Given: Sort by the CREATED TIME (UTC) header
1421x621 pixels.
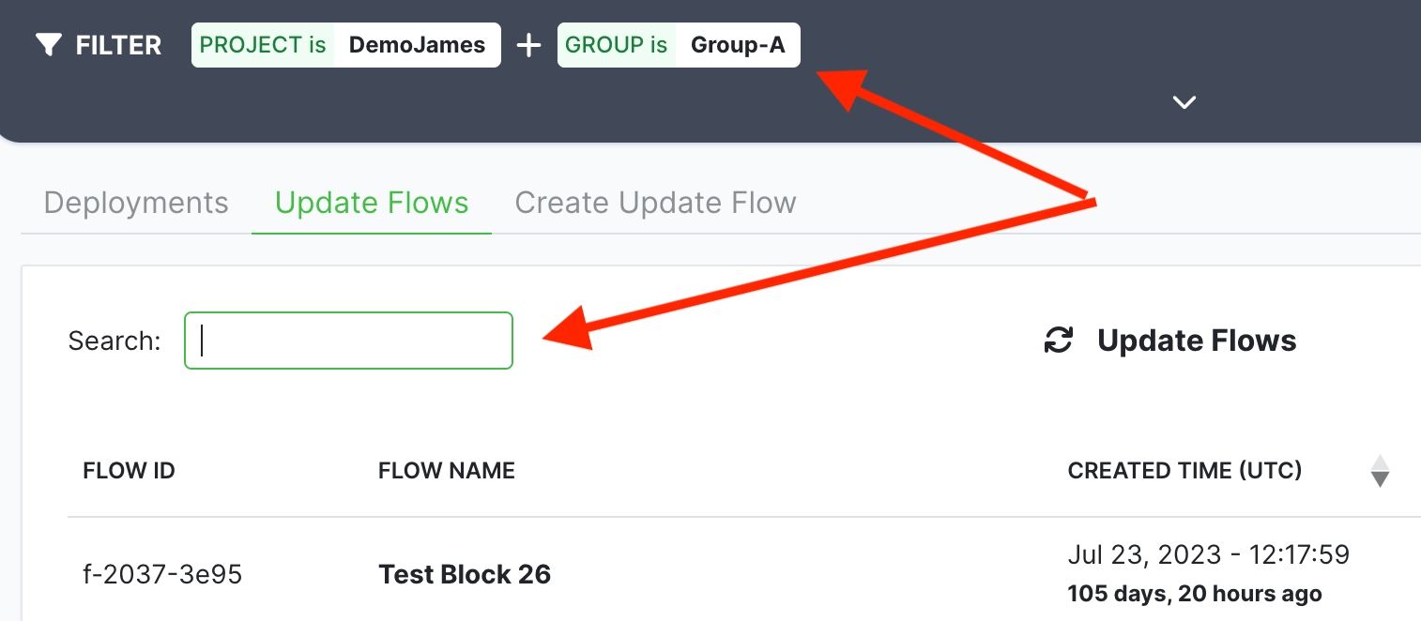Looking at the screenshot, I should pyautogui.click(x=1184, y=470).
